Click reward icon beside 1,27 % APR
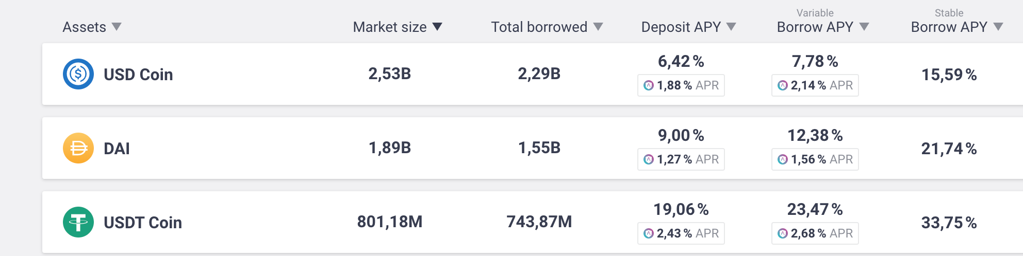This screenshot has height=256, width=1023. (649, 159)
